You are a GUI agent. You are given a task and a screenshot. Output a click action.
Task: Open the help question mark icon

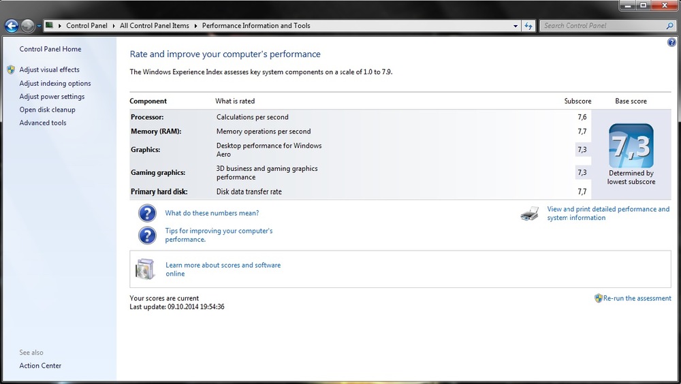[x=671, y=42]
